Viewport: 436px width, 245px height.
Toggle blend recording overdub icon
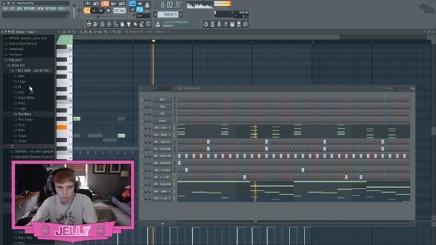pos(113,3)
